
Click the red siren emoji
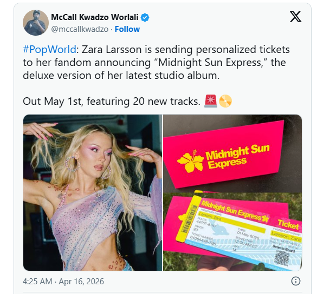click(211, 101)
